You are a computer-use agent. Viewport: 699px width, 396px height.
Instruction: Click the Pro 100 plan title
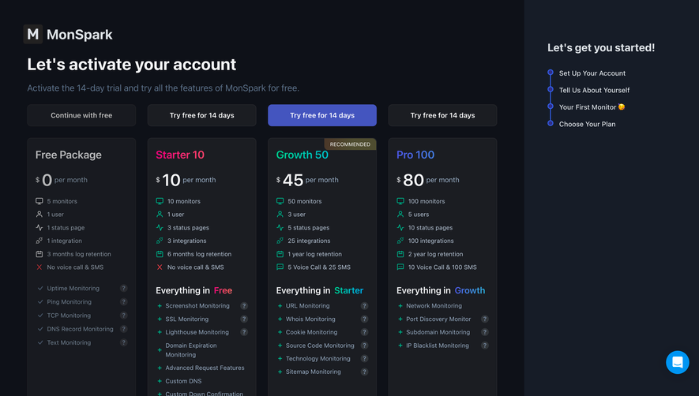click(415, 155)
